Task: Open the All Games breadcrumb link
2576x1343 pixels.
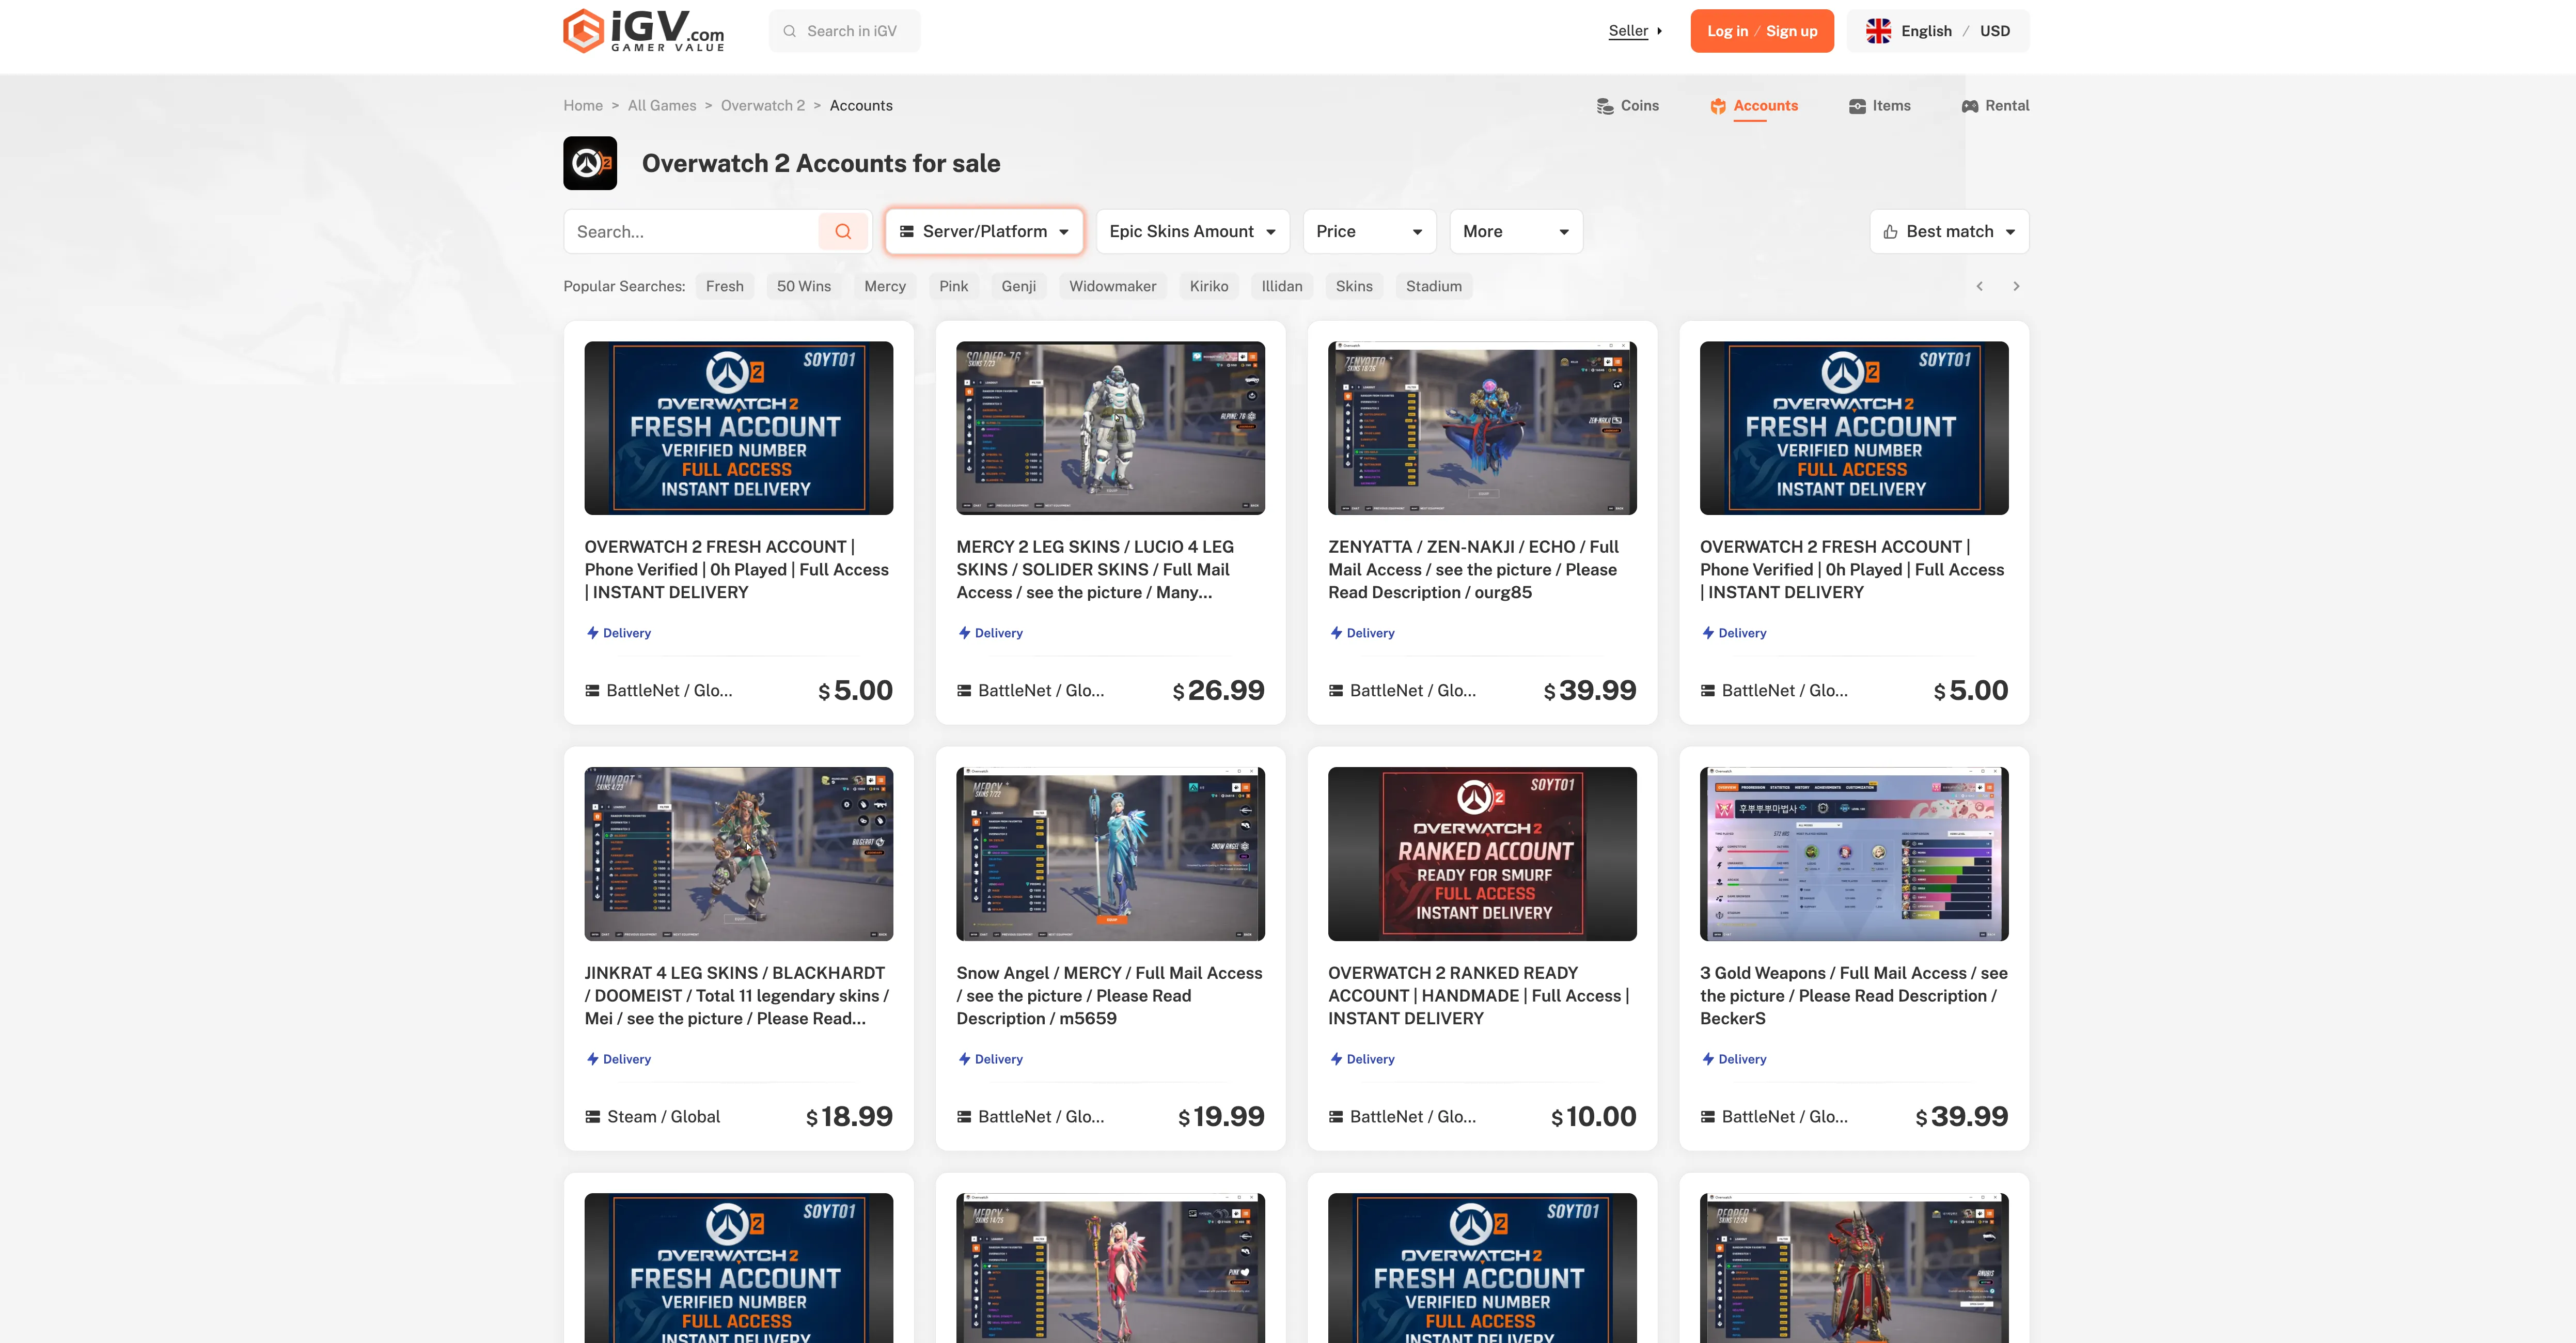Action: click(x=661, y=105)
